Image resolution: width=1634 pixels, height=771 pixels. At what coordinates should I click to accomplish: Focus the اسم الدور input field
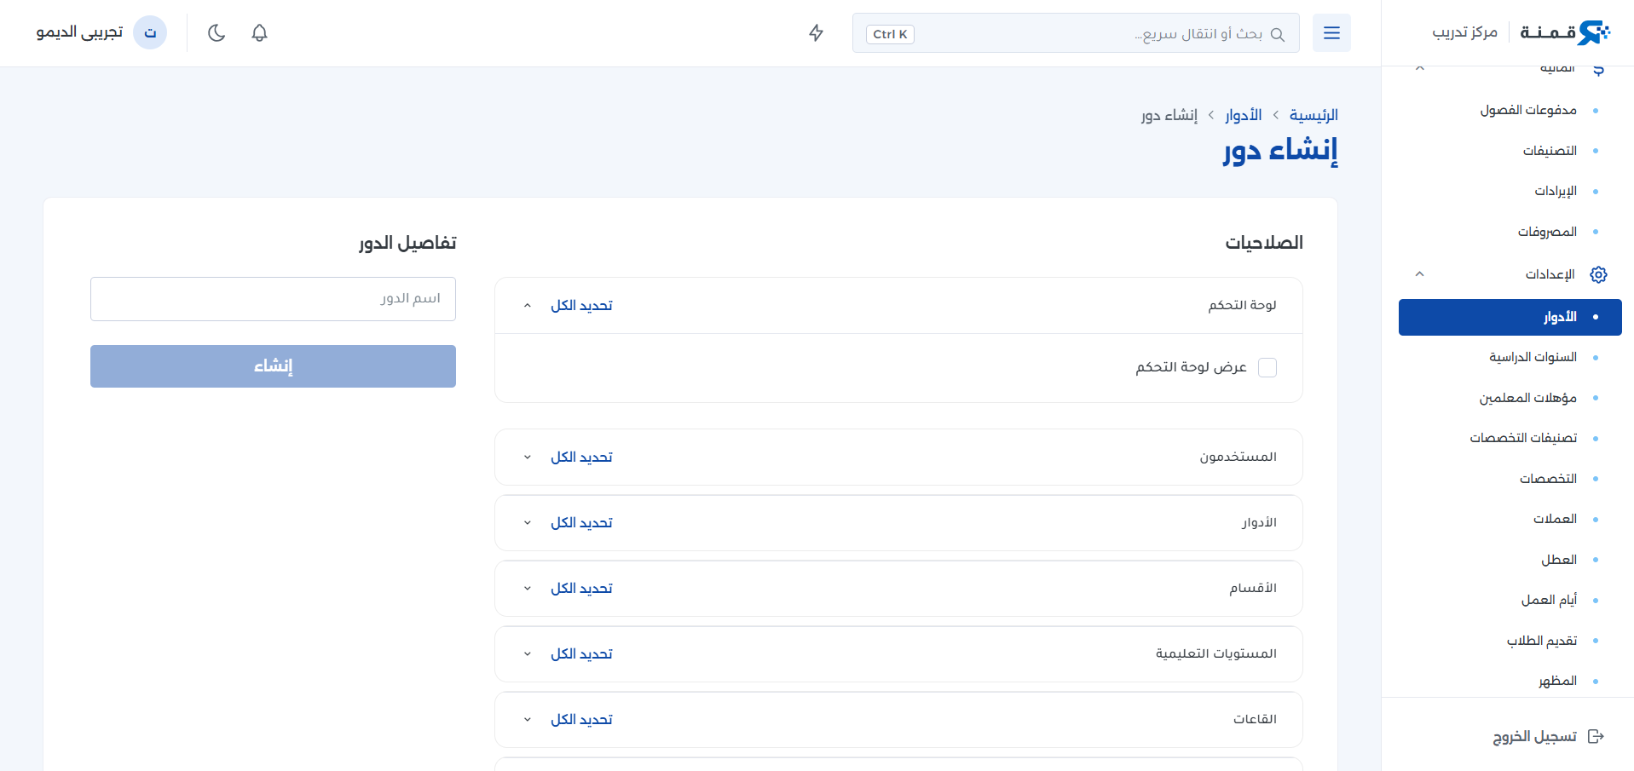(273, 299)
